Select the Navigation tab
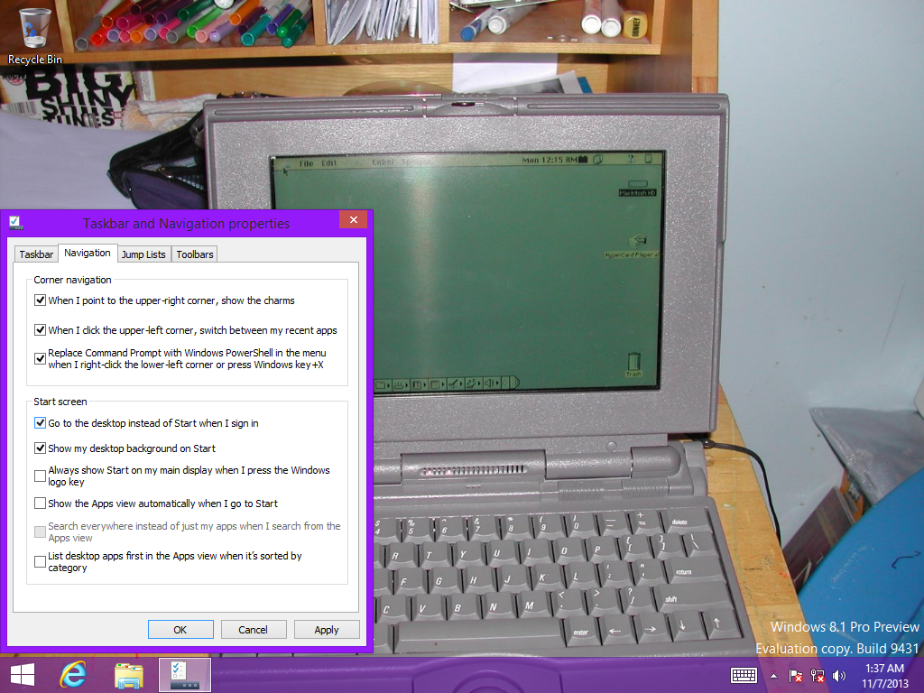The width and height of the screenshot is (924, 693). (x=88, y=253)
